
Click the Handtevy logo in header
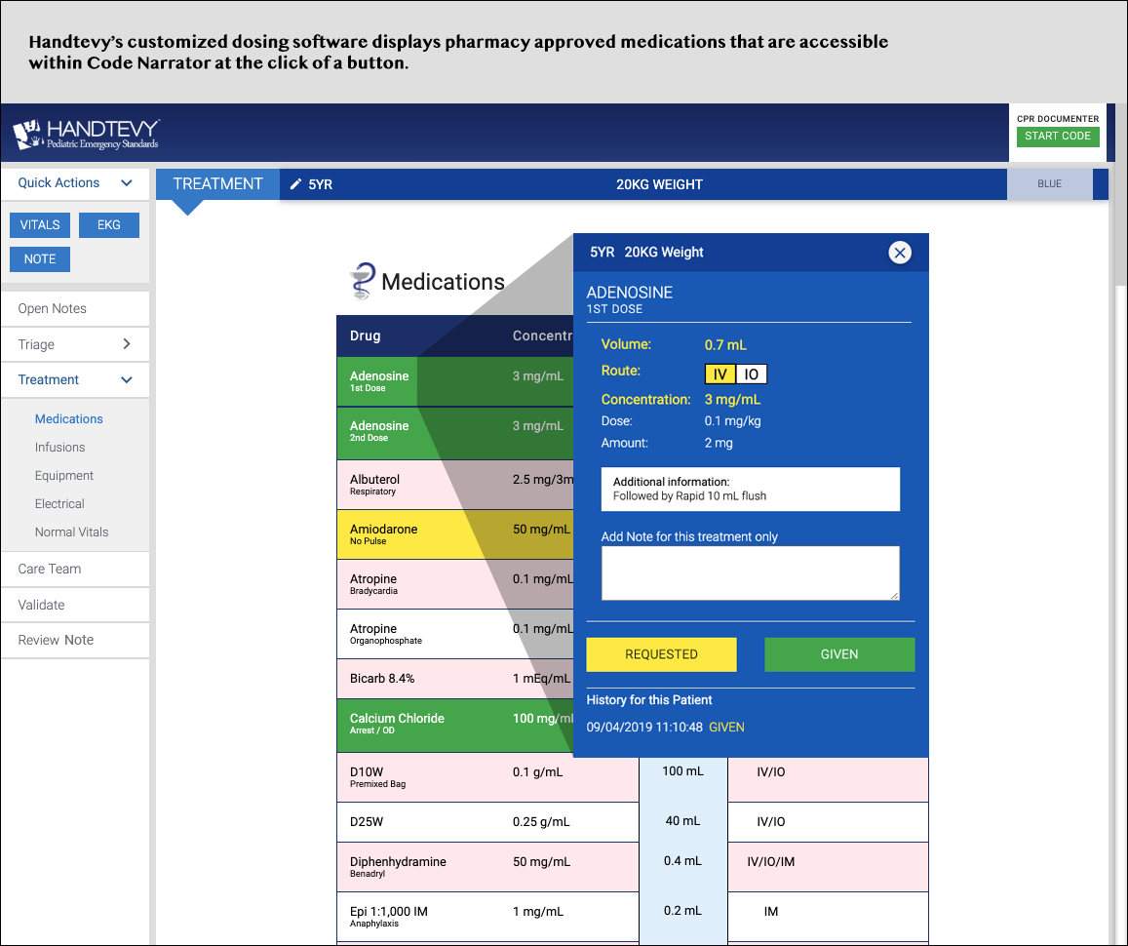pos(87,134)
